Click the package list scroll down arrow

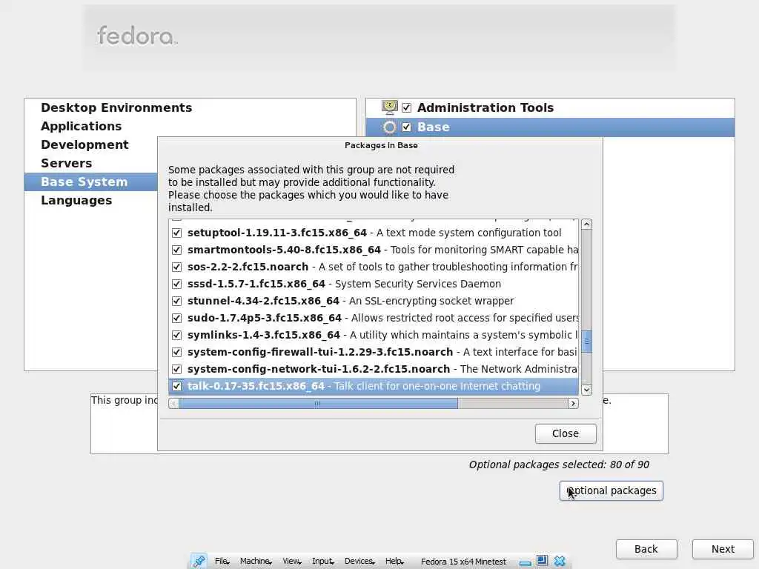[586, 390]
